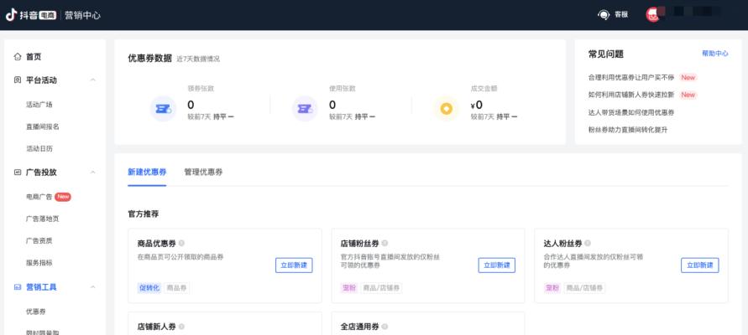Open 合理利用优惠券让用户买不停 article

(632, 77)
